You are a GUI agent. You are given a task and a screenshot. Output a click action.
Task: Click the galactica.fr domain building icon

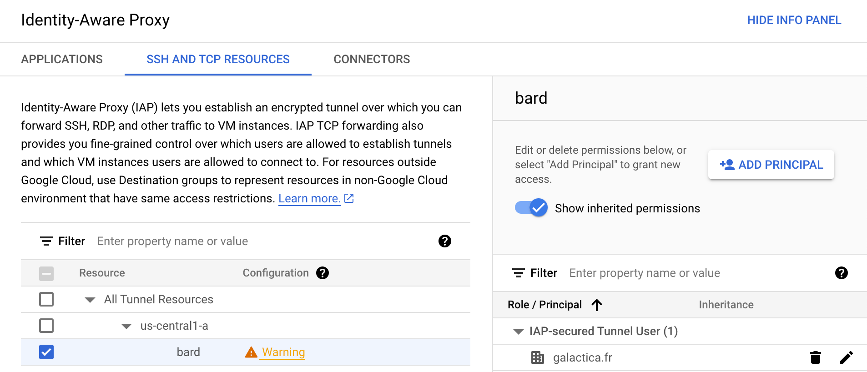[x=537, y=357]
